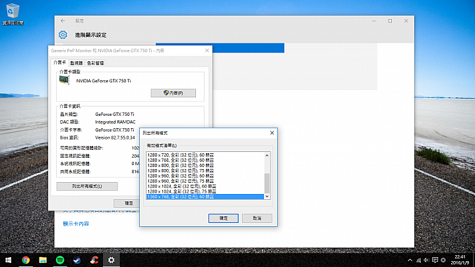Click the volume speaker tray icon
The width and height of the screenshot is (475, 267).
[x=427, y=260]
